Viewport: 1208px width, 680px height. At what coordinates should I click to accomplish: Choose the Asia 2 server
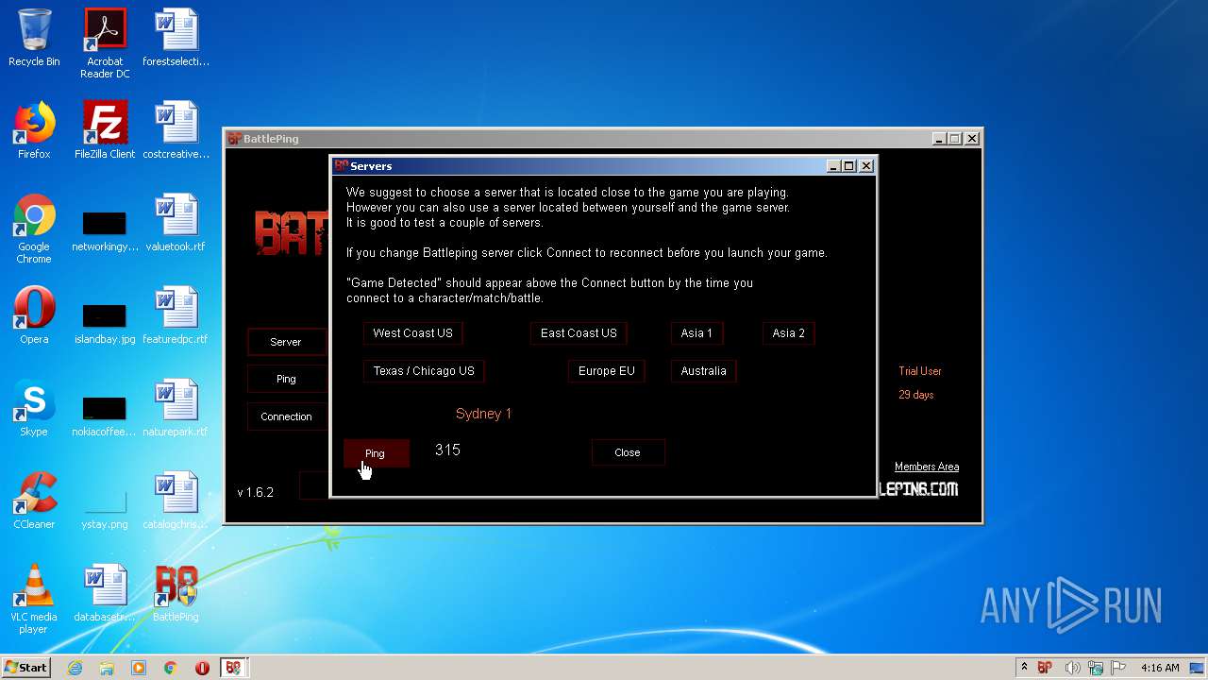coord(788,333)
